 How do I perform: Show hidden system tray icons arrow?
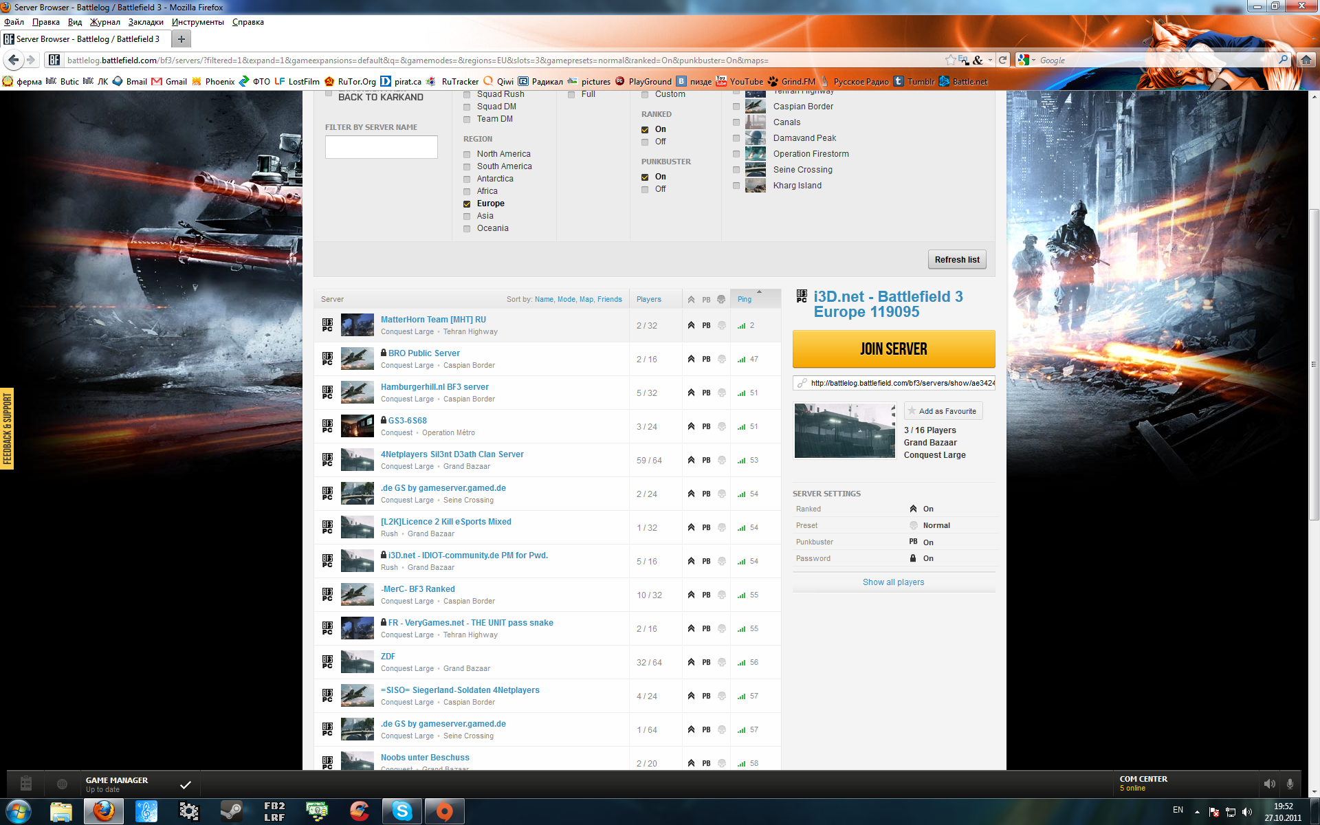pos(1197,811)
